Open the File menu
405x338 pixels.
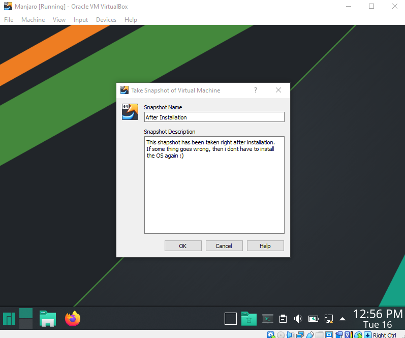tap(9, 20)
